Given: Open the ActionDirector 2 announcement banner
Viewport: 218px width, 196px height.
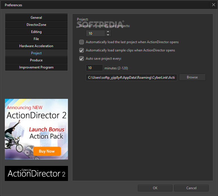Looking at the screenshot, I should tap(37, 129).
